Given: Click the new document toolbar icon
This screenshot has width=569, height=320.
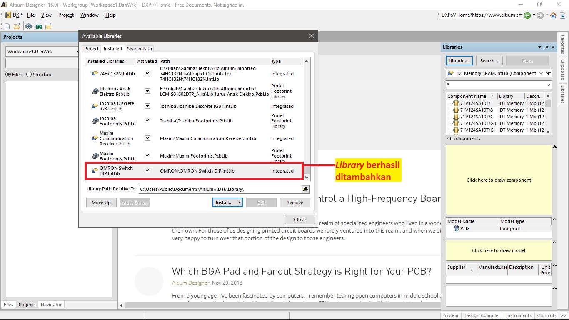Looking at the screenshot, I should pyautogui.click(x=7, y=26).
